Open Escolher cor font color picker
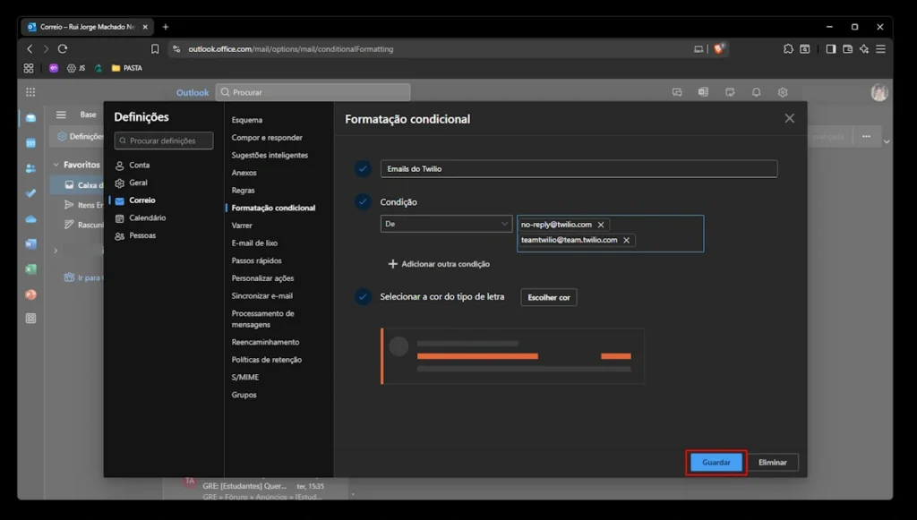This screenshot has width=917, height=520. point(548,297)
